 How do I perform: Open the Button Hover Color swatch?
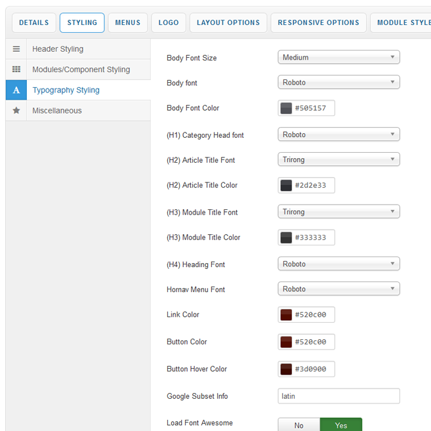(286, 369)
